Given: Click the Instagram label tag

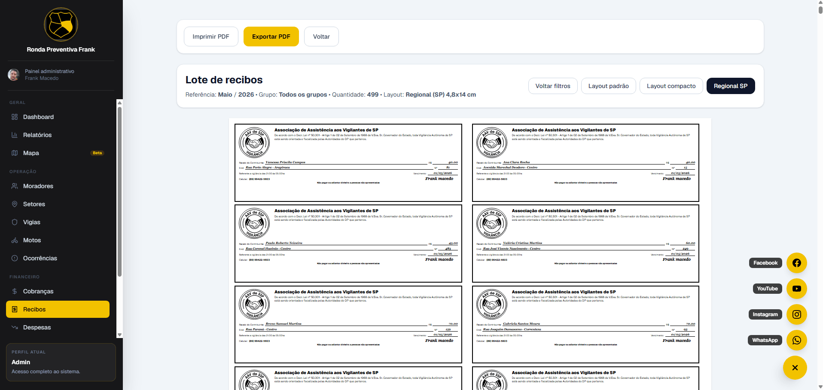Looking at the screenshot, I should (765, 314).
